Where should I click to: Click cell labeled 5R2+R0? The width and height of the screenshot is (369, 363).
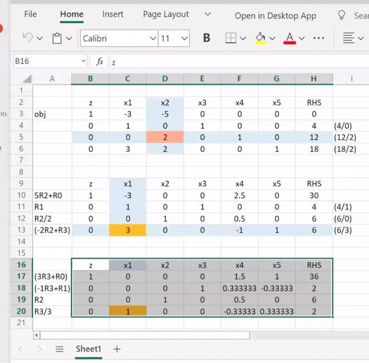(52, 195)
